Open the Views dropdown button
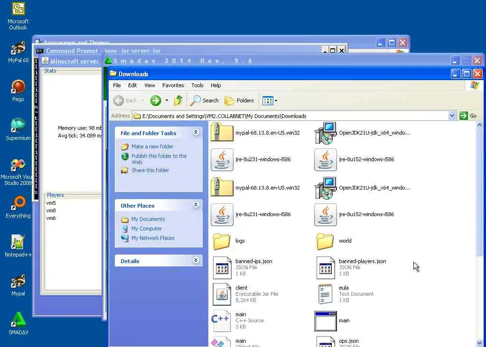 pos(270,100)
